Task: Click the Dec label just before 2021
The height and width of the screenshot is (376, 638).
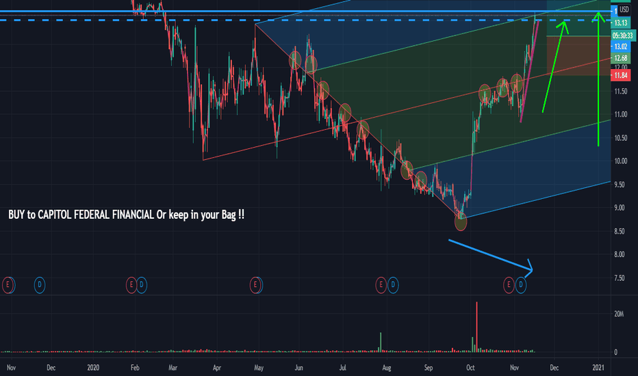Action: pos(554,368)
